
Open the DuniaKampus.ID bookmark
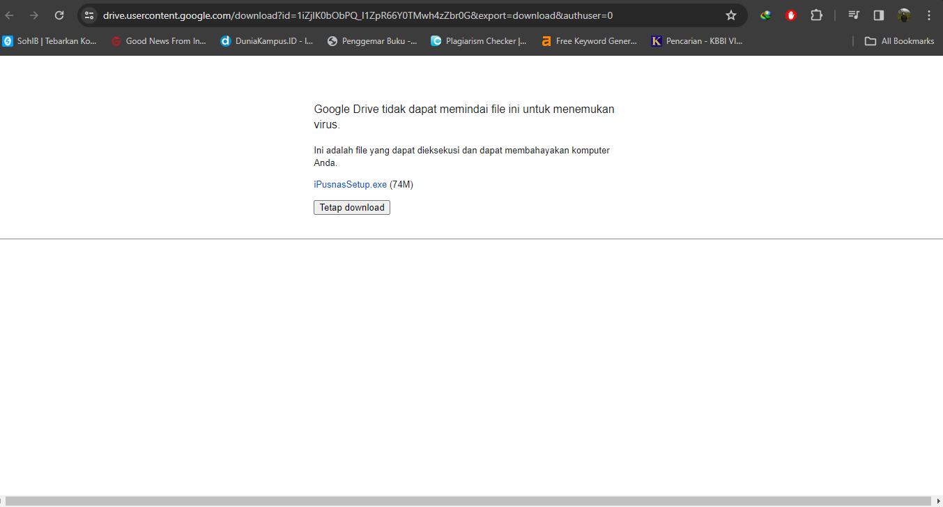[x=267, y=41]
